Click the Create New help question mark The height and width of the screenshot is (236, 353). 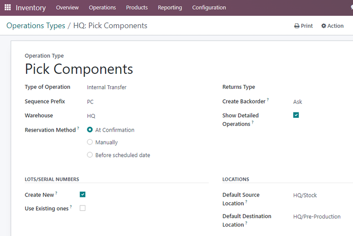point(56,193)
